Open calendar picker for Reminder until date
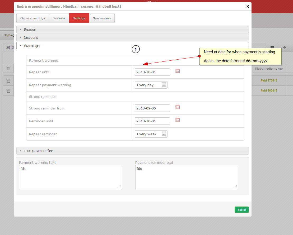Viewport: 293px width, 235px height. click(178, 120)
